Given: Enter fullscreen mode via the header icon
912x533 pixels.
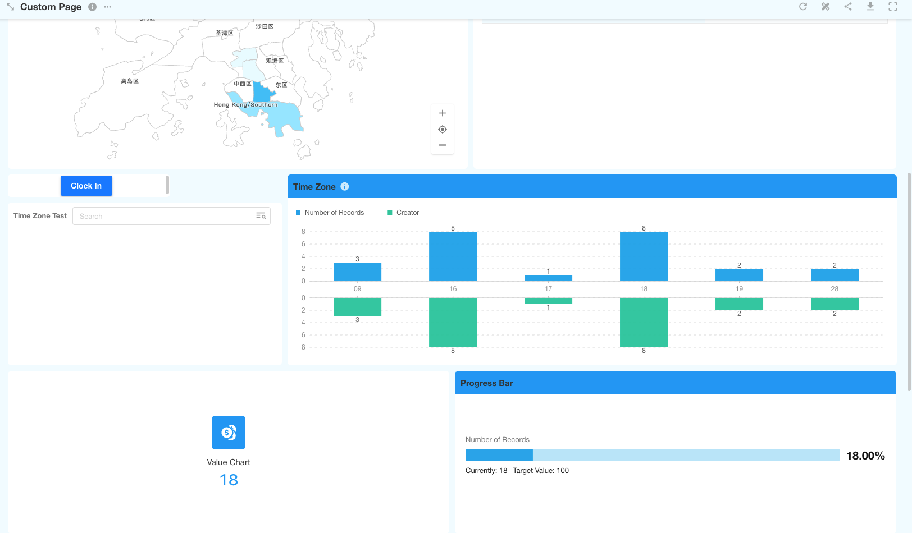Looking at the screenshot, I should [893, 7].
